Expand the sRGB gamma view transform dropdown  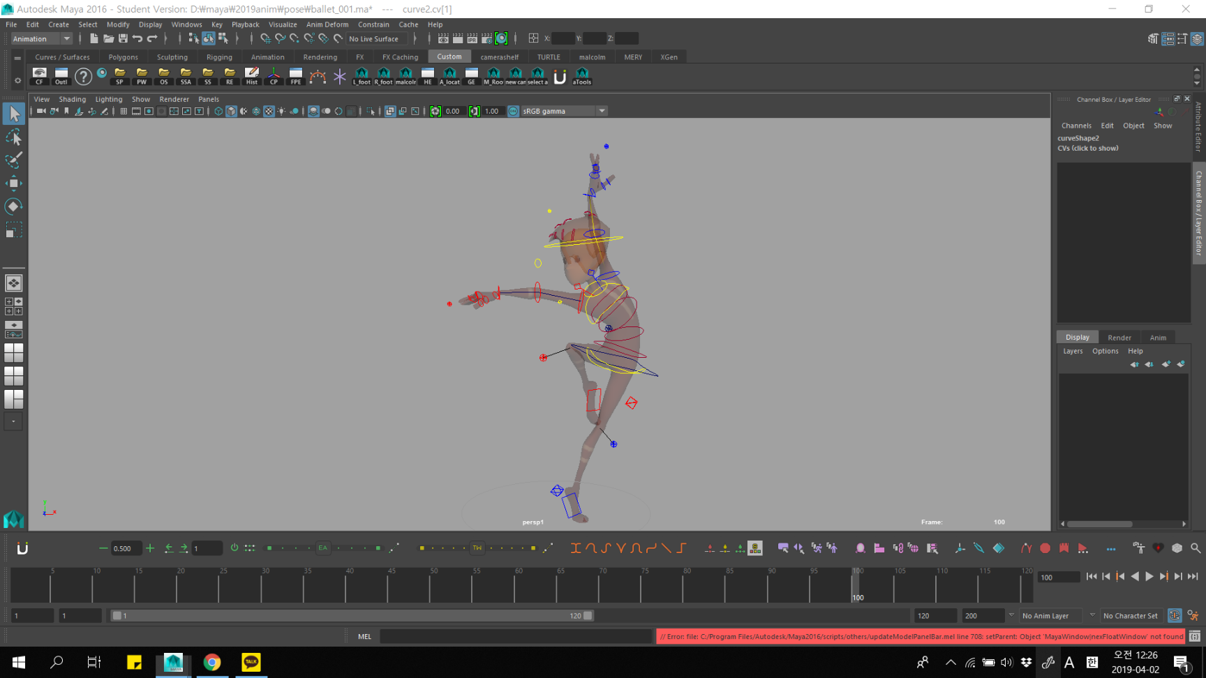click(x=602, y=111)
